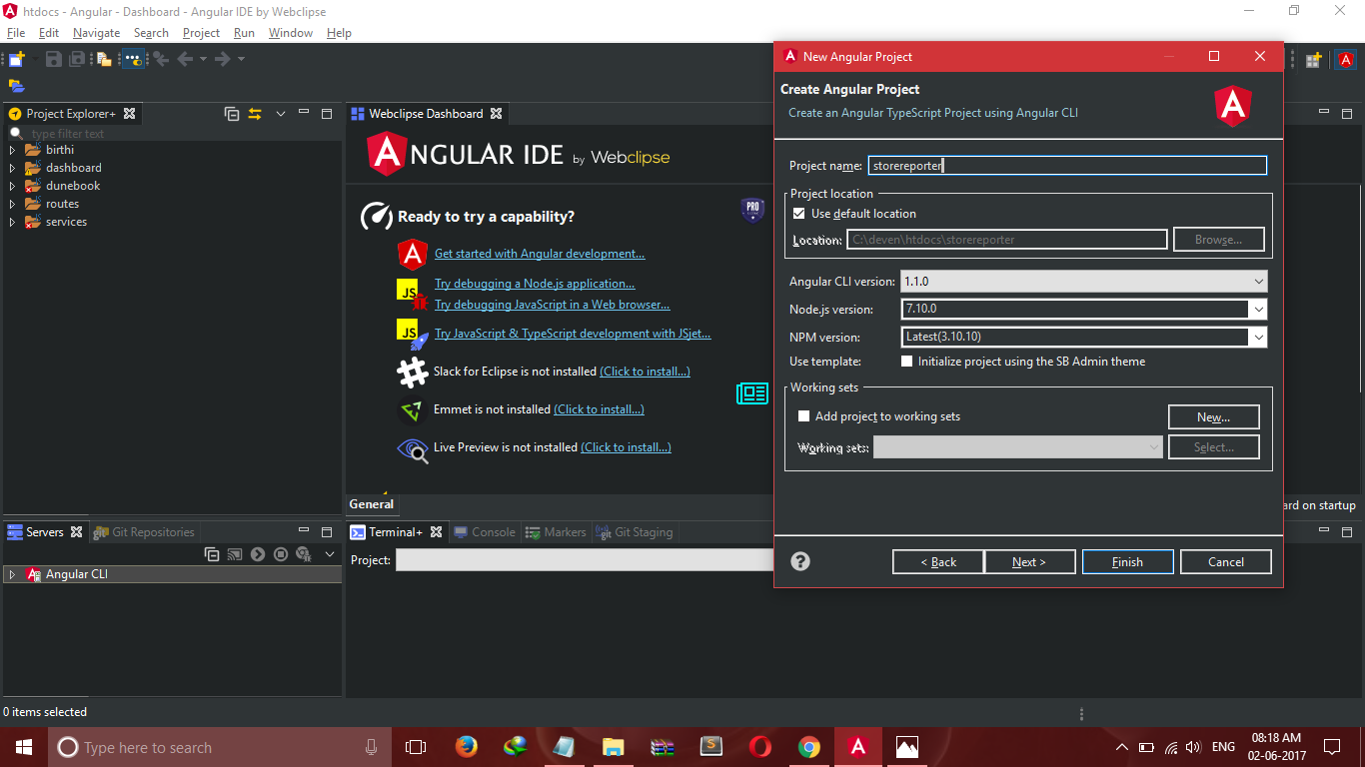
Task: Maximize the Project Explorer panel
Action: 326,114
